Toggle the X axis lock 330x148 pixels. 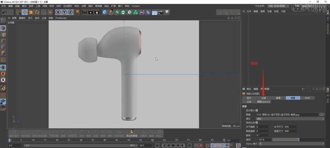click(x=58, y=12)
